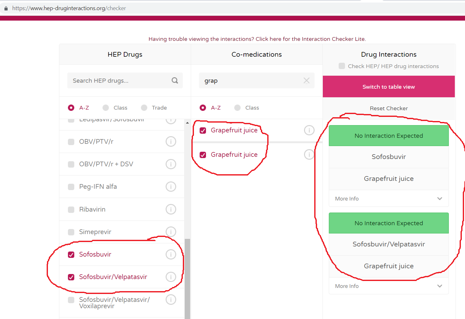This screenshot has height=319, width=465.
Task: Show info for Peg-IFN alfa
Action: pyautogui.click(x=171, y=187)
